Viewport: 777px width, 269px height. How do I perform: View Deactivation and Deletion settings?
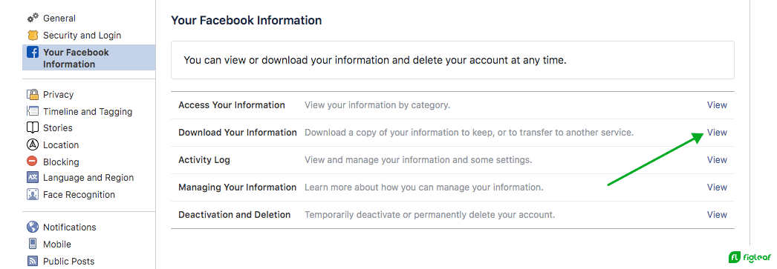pyautogui.click(x=717, y=215)
